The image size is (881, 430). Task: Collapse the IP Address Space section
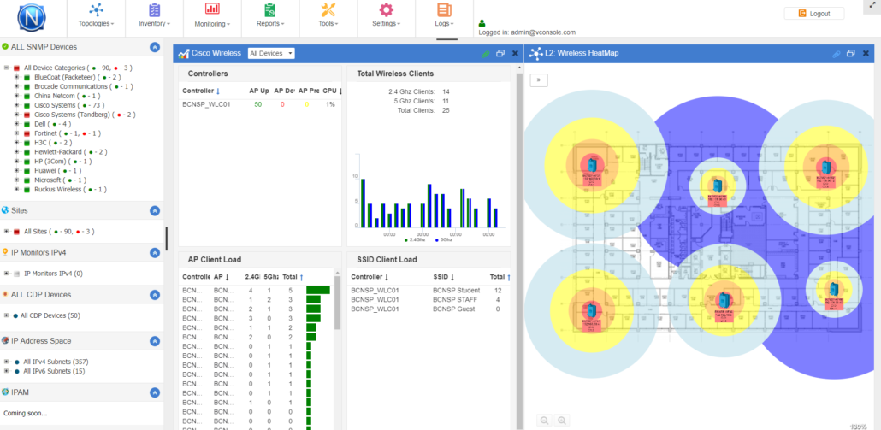coord(155,341)
